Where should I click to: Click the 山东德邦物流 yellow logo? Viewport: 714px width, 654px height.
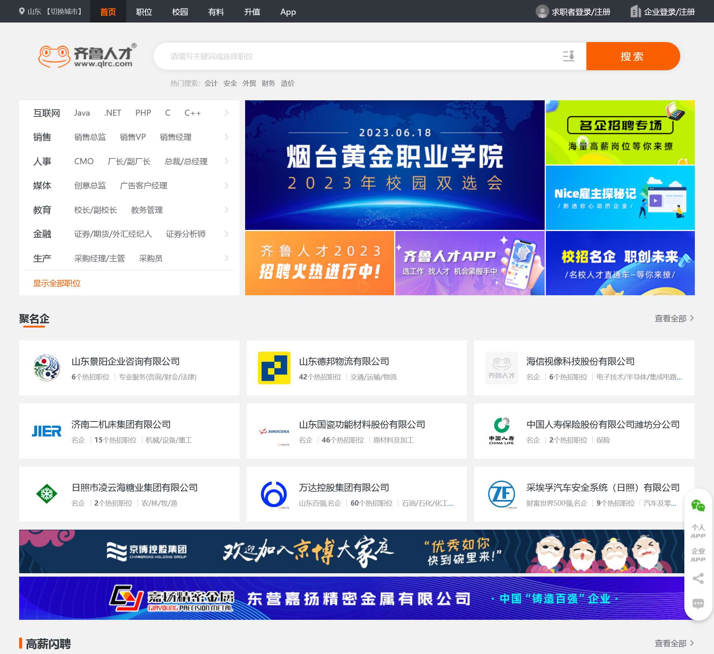(x=274, y=368)
